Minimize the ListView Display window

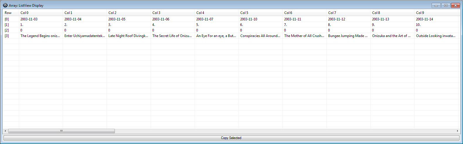[x=436, y=5]
